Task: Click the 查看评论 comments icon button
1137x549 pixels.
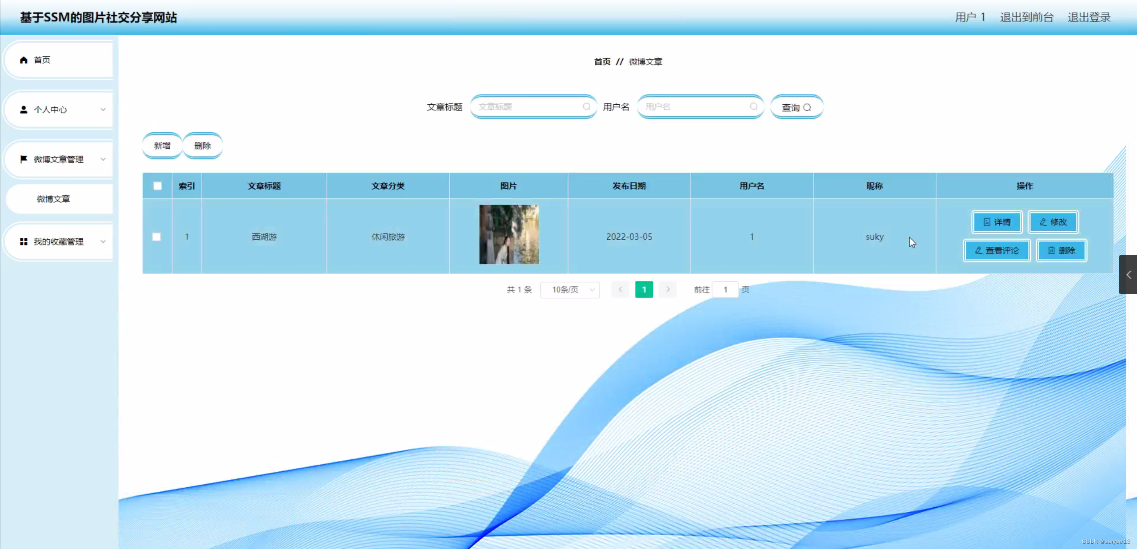Action: tap(997, 250)
